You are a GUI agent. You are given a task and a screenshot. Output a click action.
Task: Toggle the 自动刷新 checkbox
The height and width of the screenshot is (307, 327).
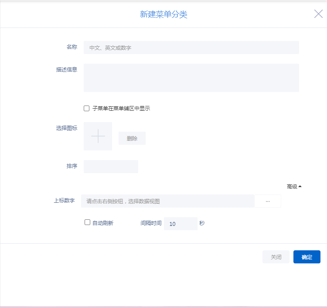88,223
